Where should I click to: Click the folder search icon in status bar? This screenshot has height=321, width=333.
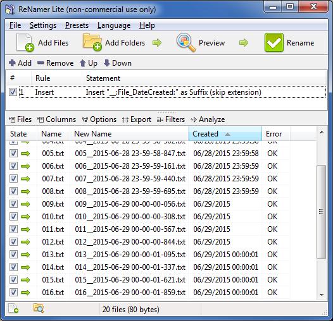[x=39, y=308]
